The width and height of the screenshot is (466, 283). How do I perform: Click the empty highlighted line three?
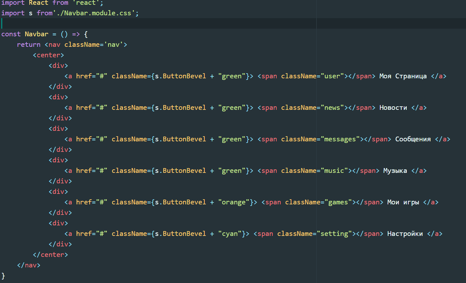point(233,24)
